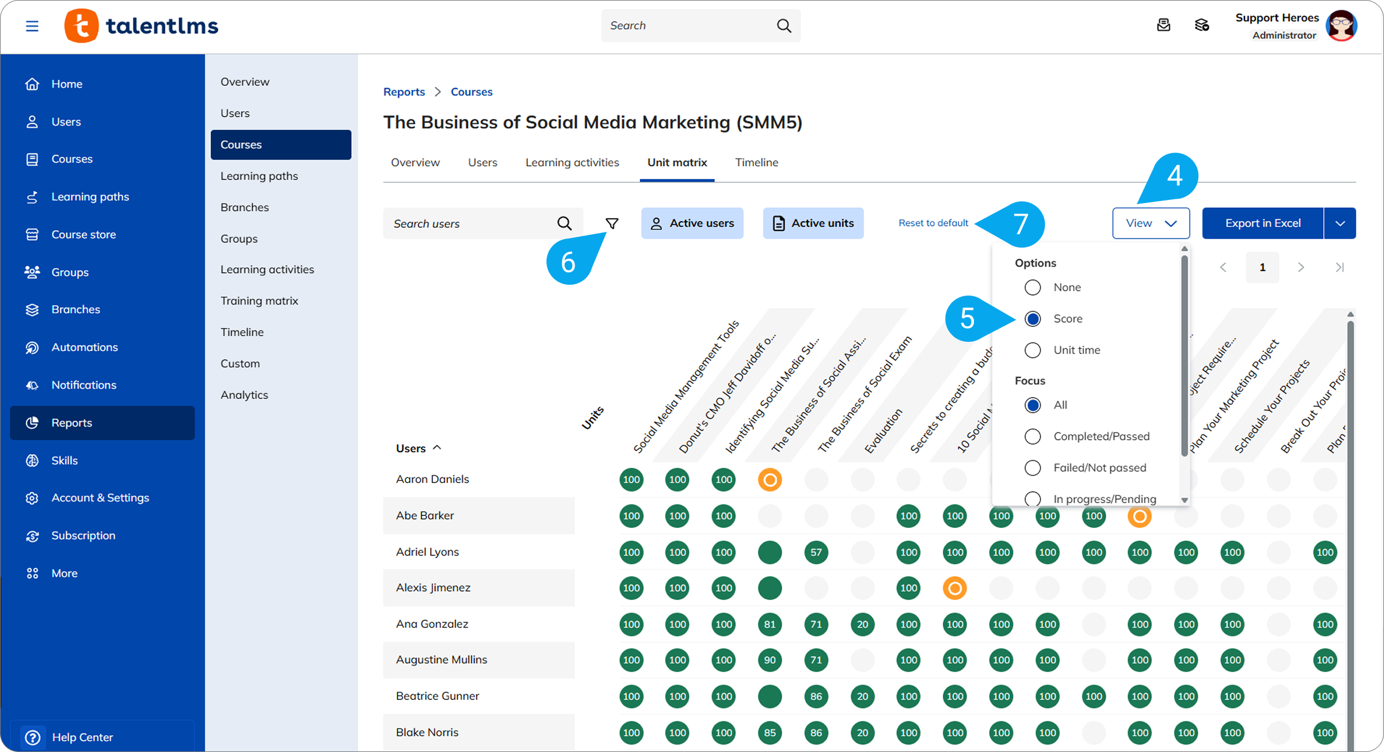This screenshot has width=1384, height=752.
Task: Click the filter funnel icon
Action: (611, 223)
